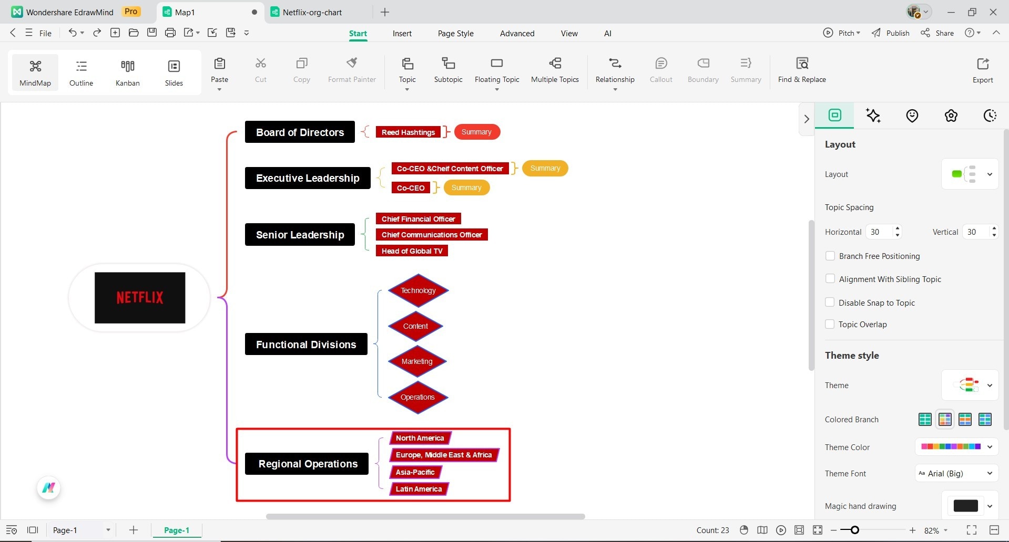The image size is (1009, 542).
Task: Switch to the View tab
Action: (x=569, y=33)
